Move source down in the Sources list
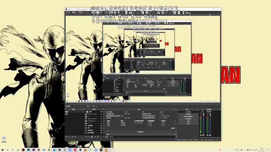 coord(98,137)
